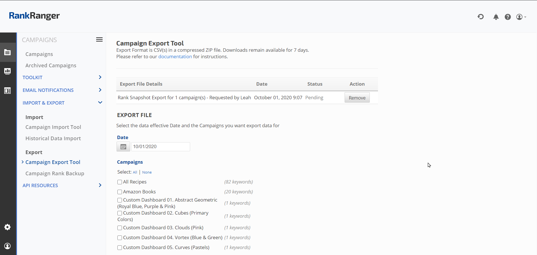Check the All Recipes campaign checkbox
Screen dimensions: 537x255
[120, 182]
